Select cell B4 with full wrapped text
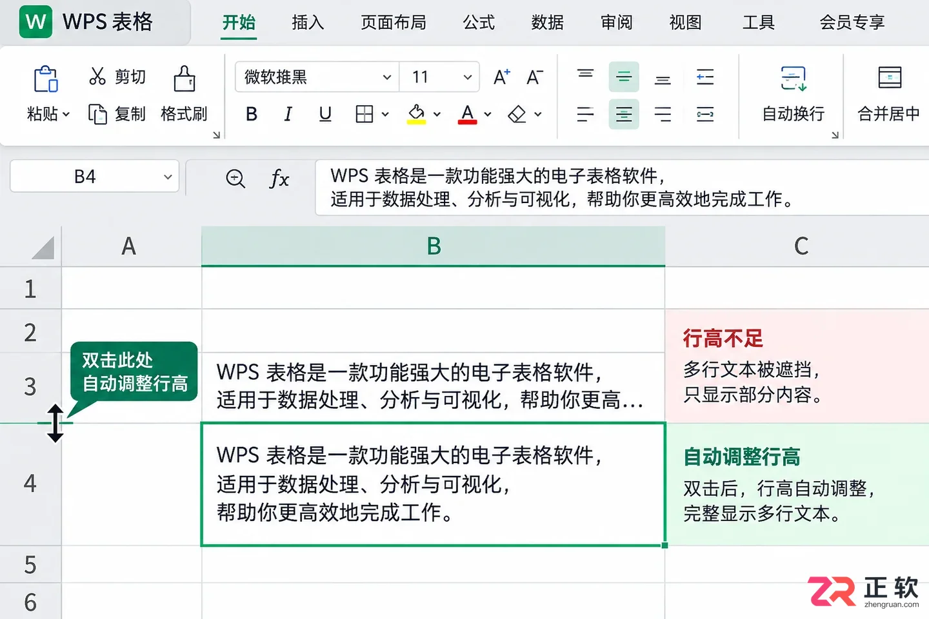Screen dimensions: 929x619 (x=433, y=484)
